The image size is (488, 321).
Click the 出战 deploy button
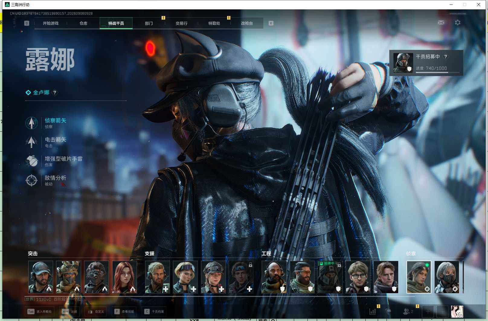pos(69,311)
